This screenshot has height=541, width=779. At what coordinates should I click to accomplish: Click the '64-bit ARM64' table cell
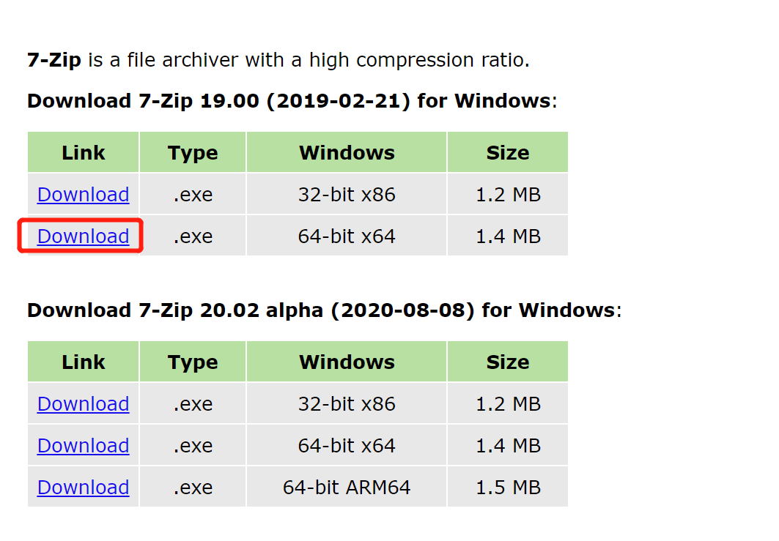click(347, 488)
